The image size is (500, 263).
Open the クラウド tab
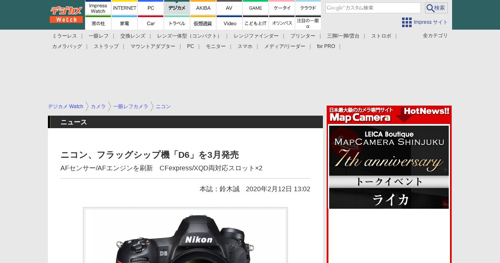coord(308,8)
